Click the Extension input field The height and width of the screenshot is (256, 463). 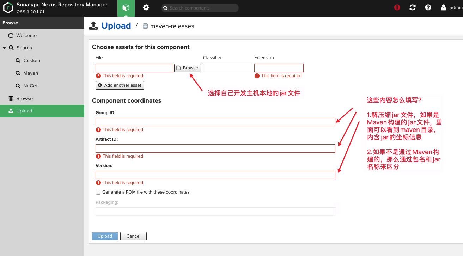(x=279, y=68)
